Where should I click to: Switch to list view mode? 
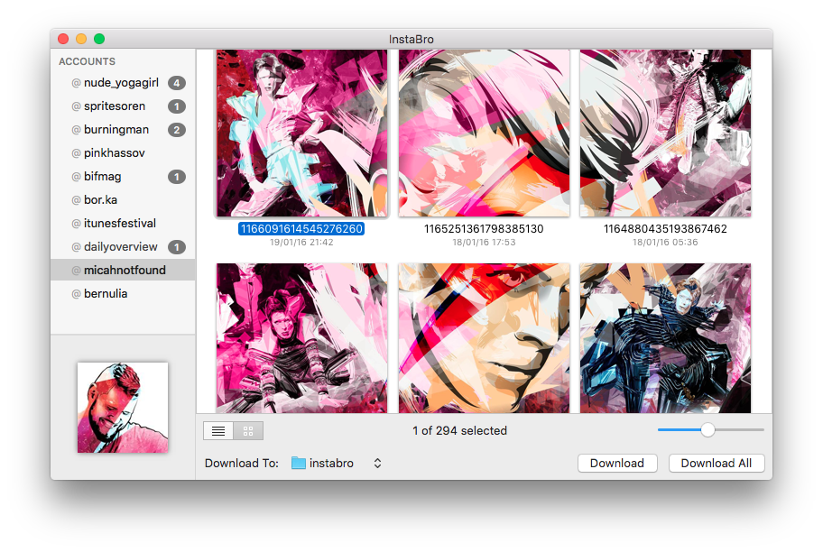coord(218,431)
